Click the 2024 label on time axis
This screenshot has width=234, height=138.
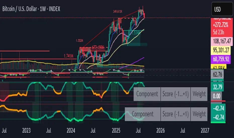tap(71, 130)
